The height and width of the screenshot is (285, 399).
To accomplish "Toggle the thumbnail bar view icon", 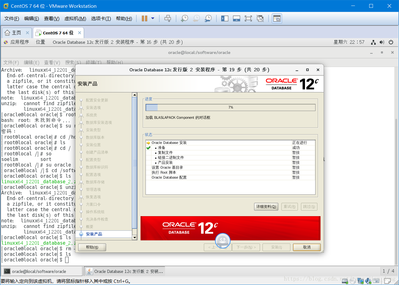I will [x=236, y=19].
